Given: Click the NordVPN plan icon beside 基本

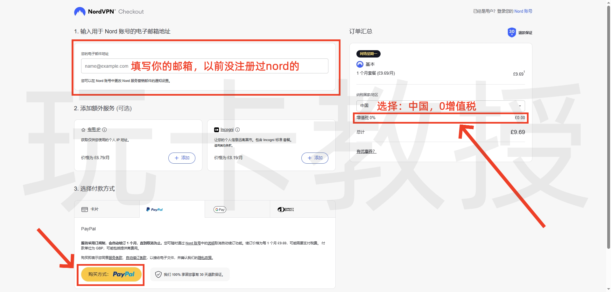Looking at the screenshot, I should (x=360, y=64).
